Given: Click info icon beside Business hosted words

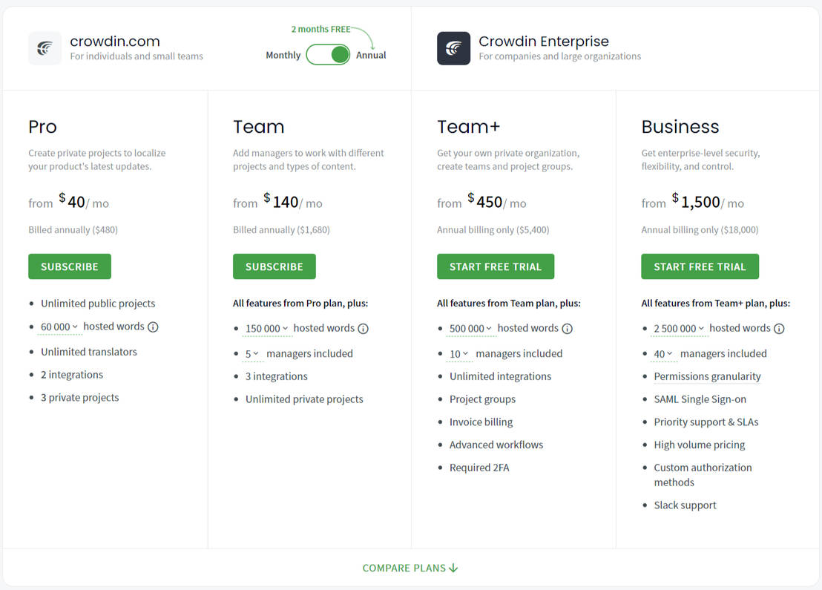Looking at the screenshot, I should (x=779, y=328).
